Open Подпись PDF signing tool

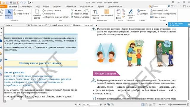(x=131, y=14)
